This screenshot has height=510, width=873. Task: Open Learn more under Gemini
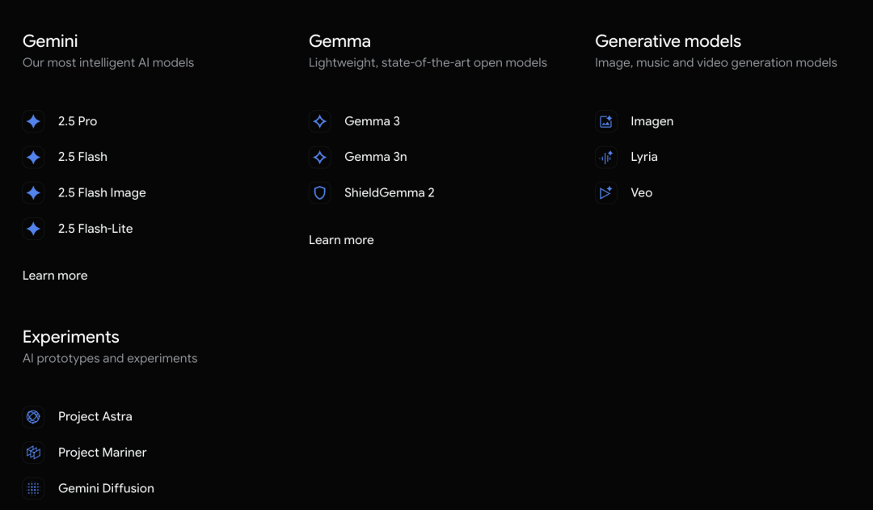click(x=55, y=276)
